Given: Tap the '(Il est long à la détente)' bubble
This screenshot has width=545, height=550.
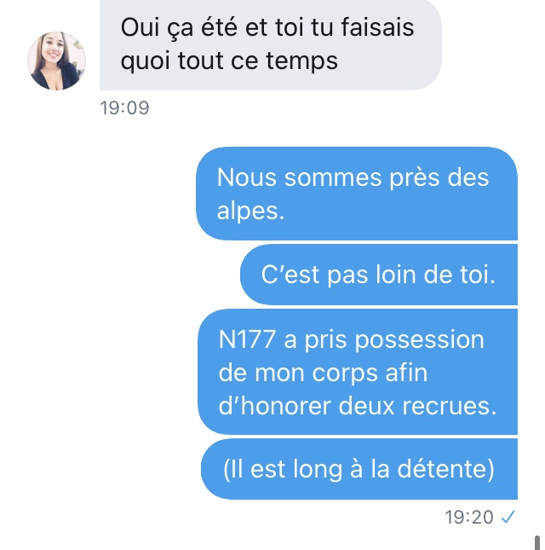Looking at the screenshot, I should [x=359, y=469].
